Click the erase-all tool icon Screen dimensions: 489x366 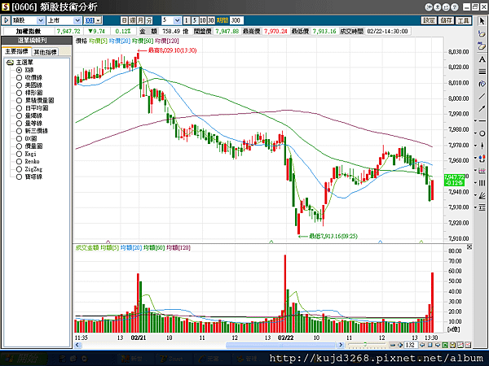point(482,46)
